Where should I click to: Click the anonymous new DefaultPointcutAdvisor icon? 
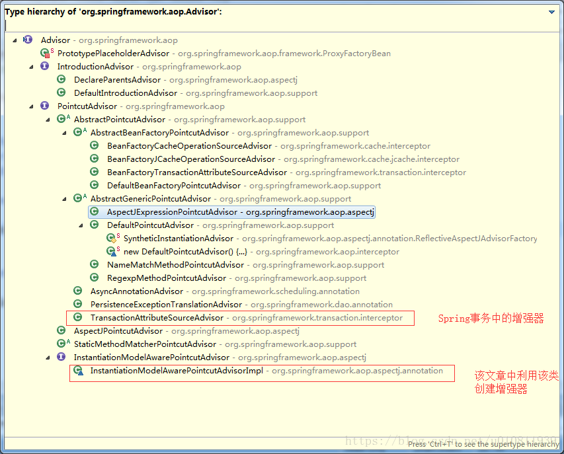click(x=112, y=251)
